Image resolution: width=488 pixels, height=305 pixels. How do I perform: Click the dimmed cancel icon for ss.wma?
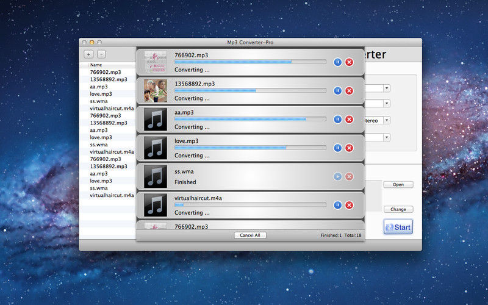(x=349, y=176)
